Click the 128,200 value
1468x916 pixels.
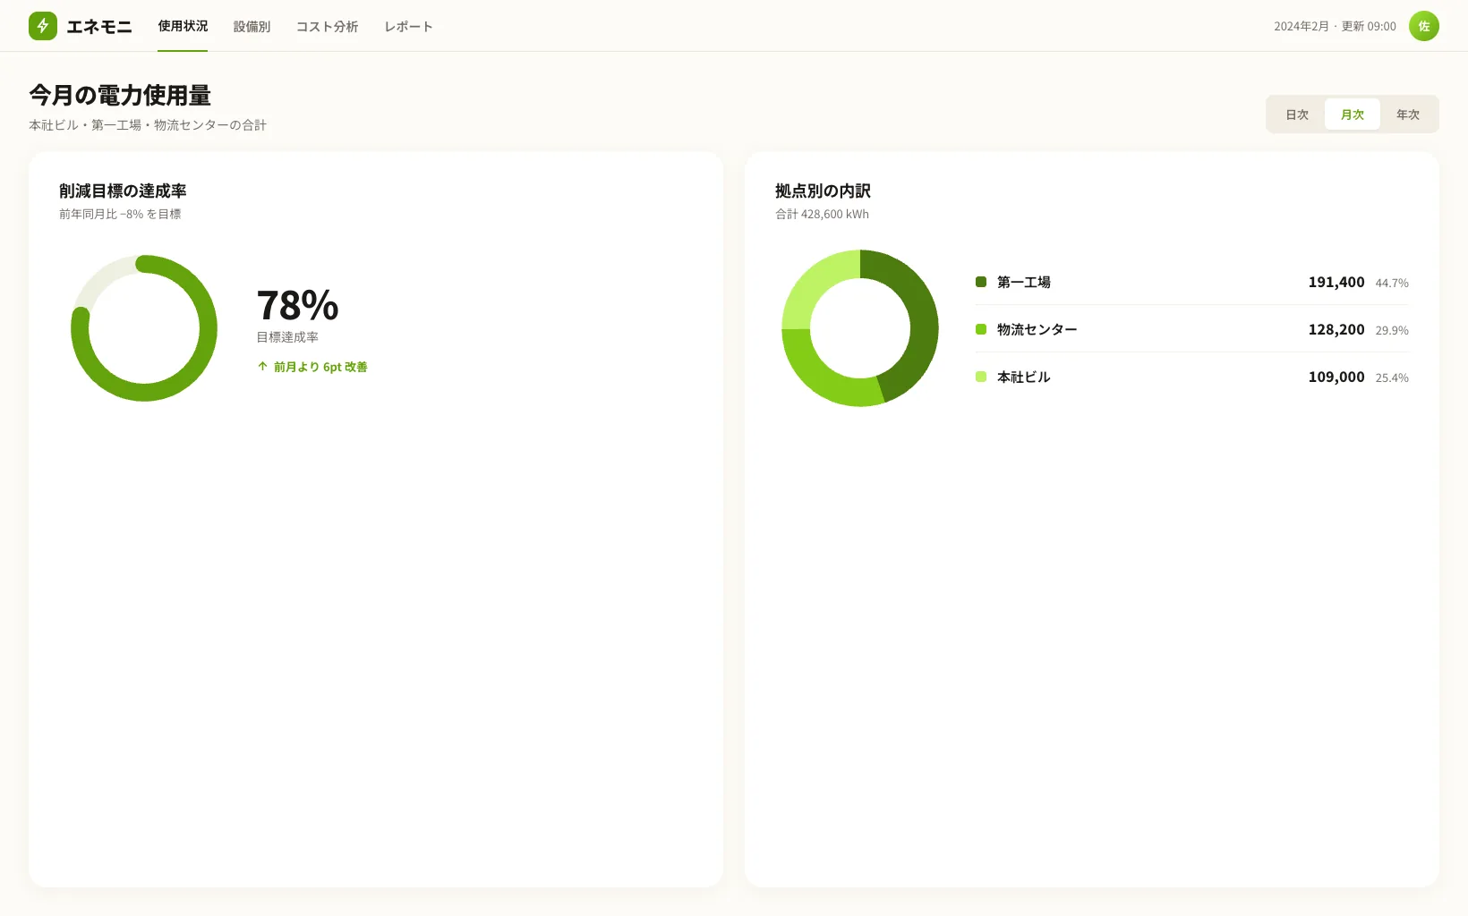pyautogui.click(x=1336, y=329)
